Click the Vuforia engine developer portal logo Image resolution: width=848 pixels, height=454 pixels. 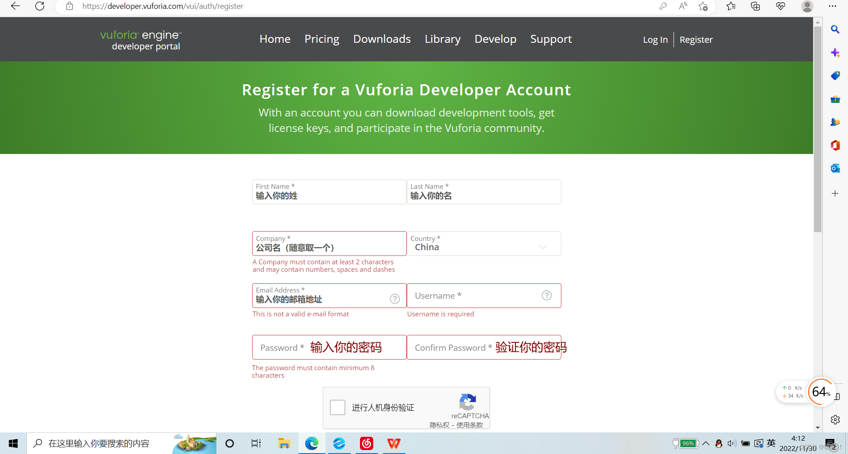point(141,40)
